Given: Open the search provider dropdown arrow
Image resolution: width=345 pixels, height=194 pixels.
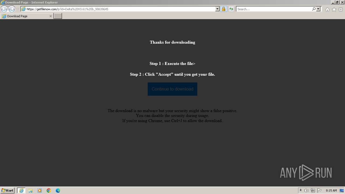Looking at the screenshot, I should (318, 9).
